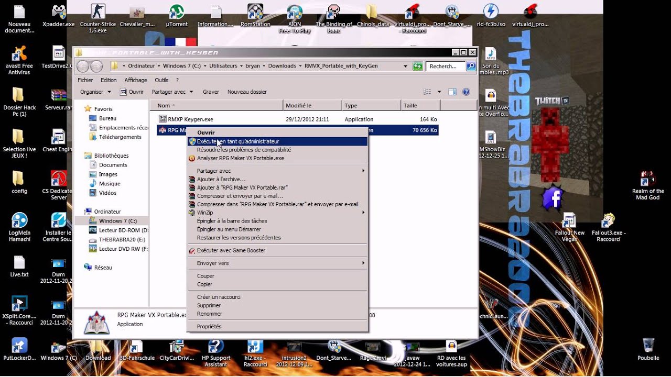Open Cheat Engine desktop shortcut
Screen dimensions: 671x377
tap(58, 140)
